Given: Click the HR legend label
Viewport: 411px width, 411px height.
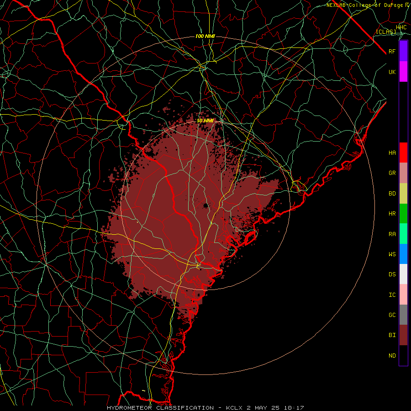Looking at the screenshot, I should click(x=392, y=214).
